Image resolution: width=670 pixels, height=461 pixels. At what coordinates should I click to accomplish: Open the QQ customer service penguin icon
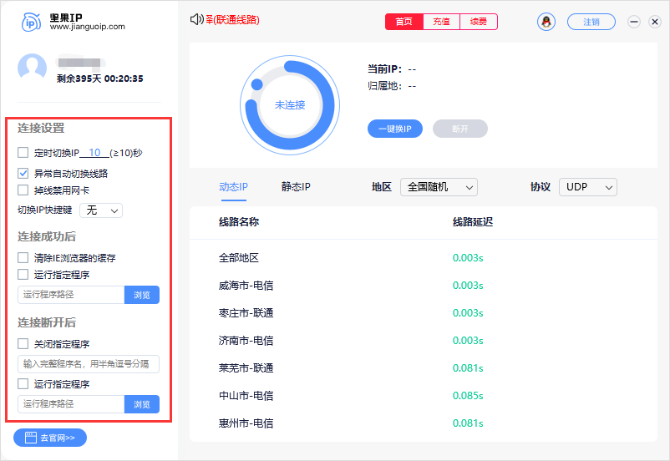[x=546, y=23]
